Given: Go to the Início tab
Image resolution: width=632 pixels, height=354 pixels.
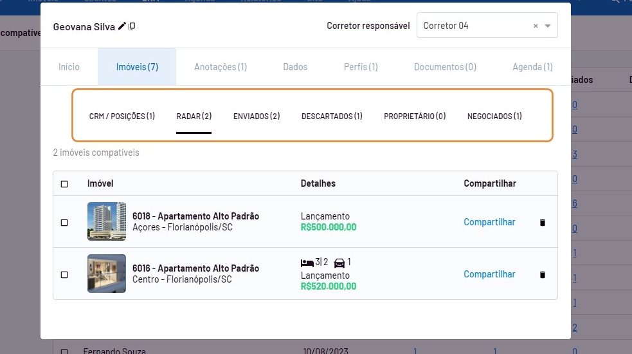Looking at the screenshot, I should 69,67.
